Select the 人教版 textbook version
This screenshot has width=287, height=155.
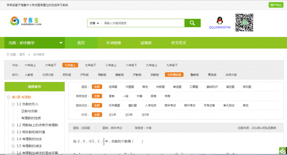pyautogui.click(x=28, y=75)
